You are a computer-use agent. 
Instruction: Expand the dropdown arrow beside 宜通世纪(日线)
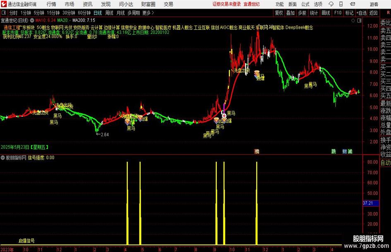pyautogui.click(x=32, y=20)
